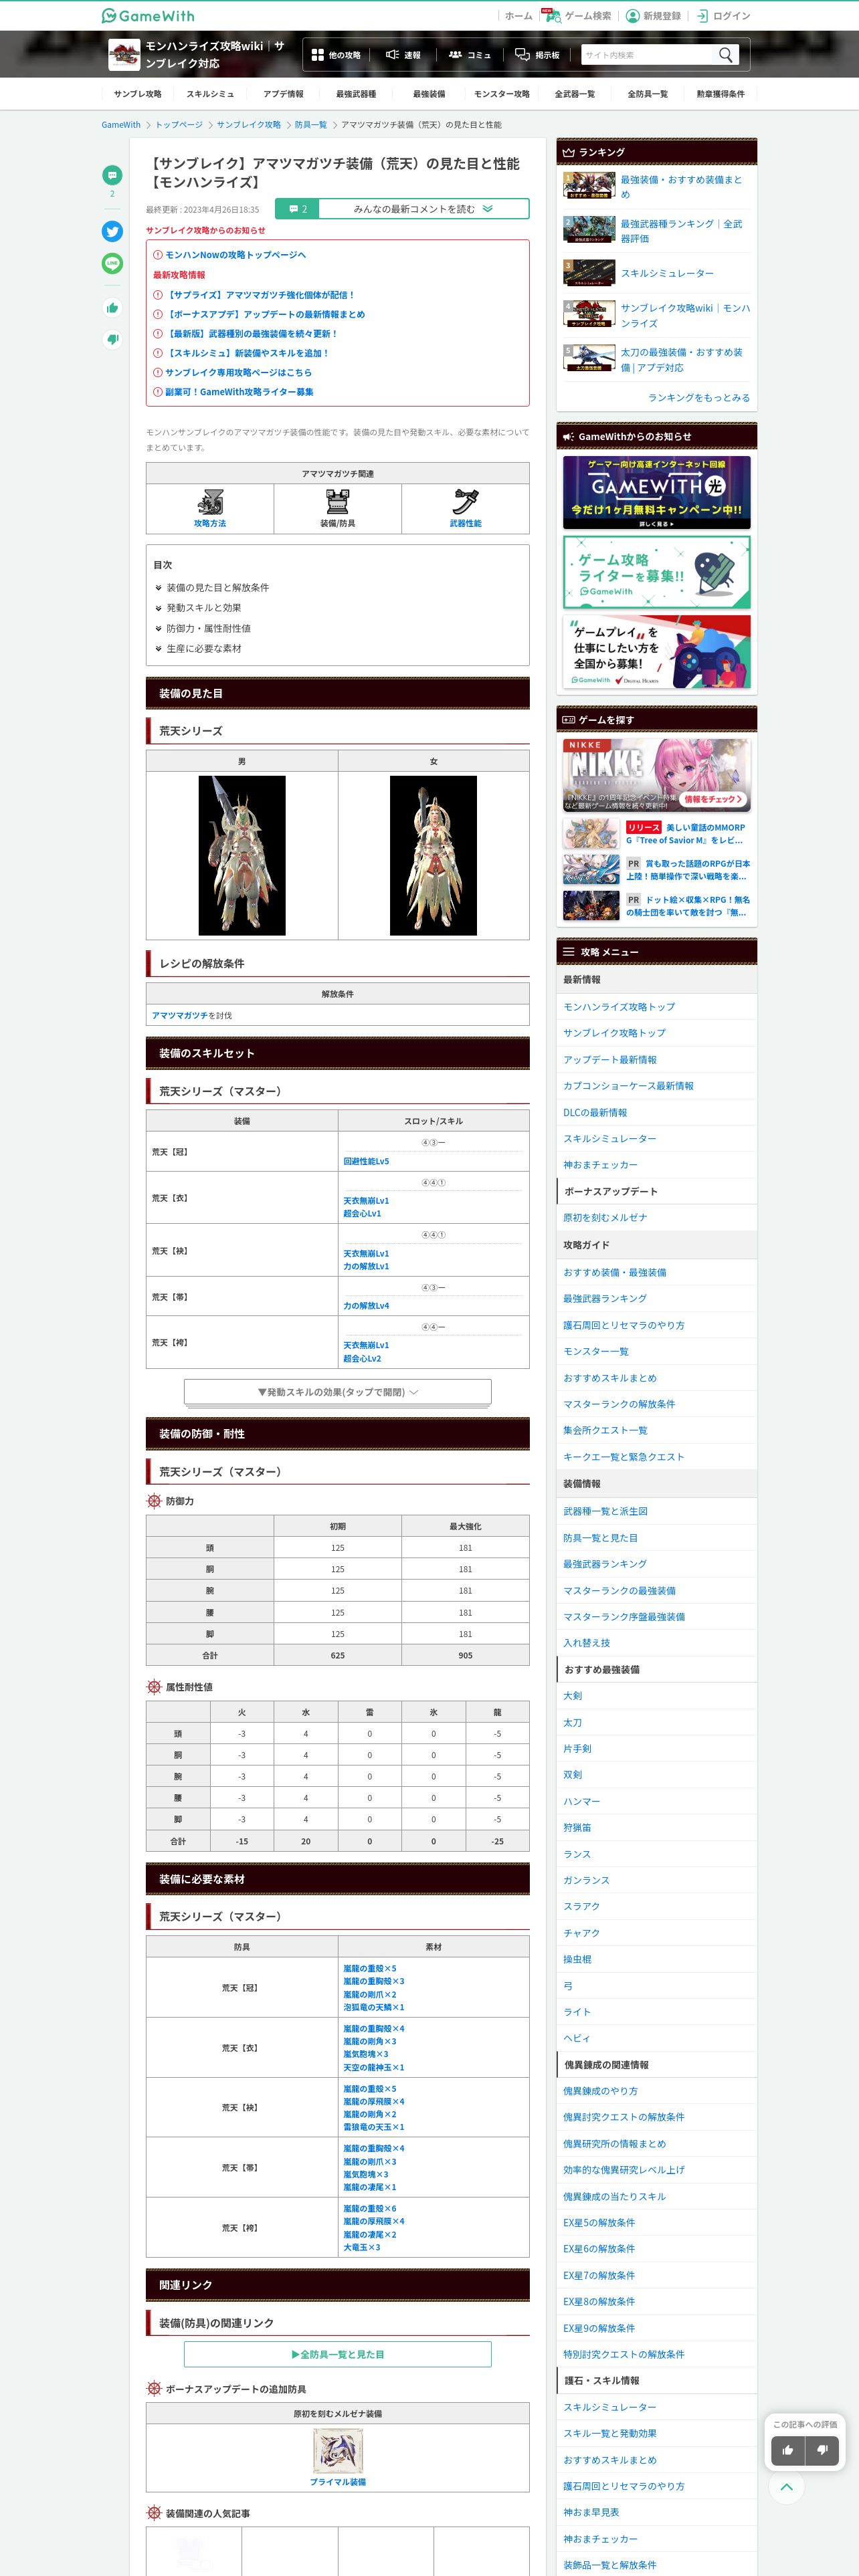Image resolution: width=859 pixels, height=2576 pixels.
Task: Click the サイト内検索 input field
Action: [x=648, y=55]
